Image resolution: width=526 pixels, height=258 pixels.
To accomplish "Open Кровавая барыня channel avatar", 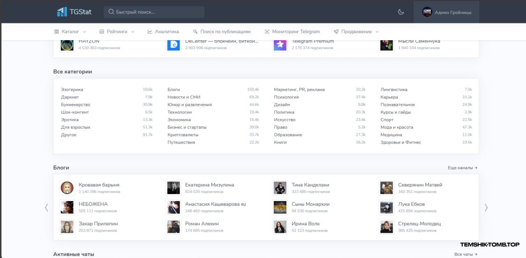I will (67, 188).
